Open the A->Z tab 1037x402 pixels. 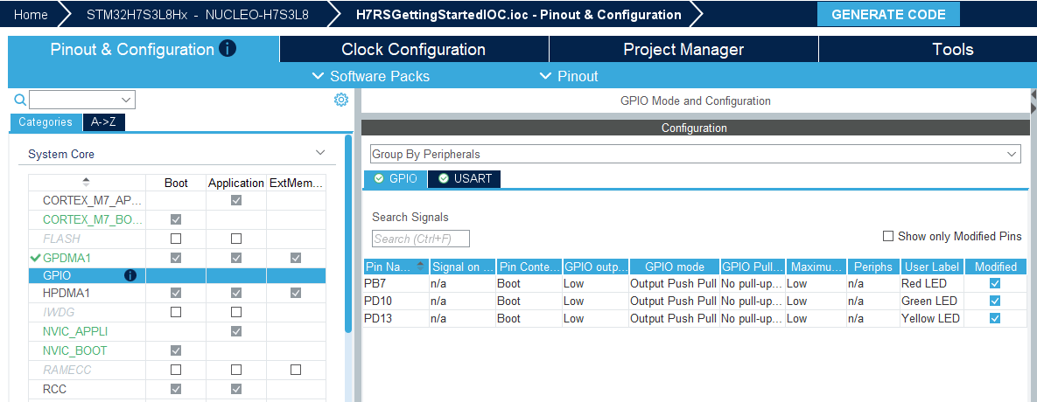point(104,122)
